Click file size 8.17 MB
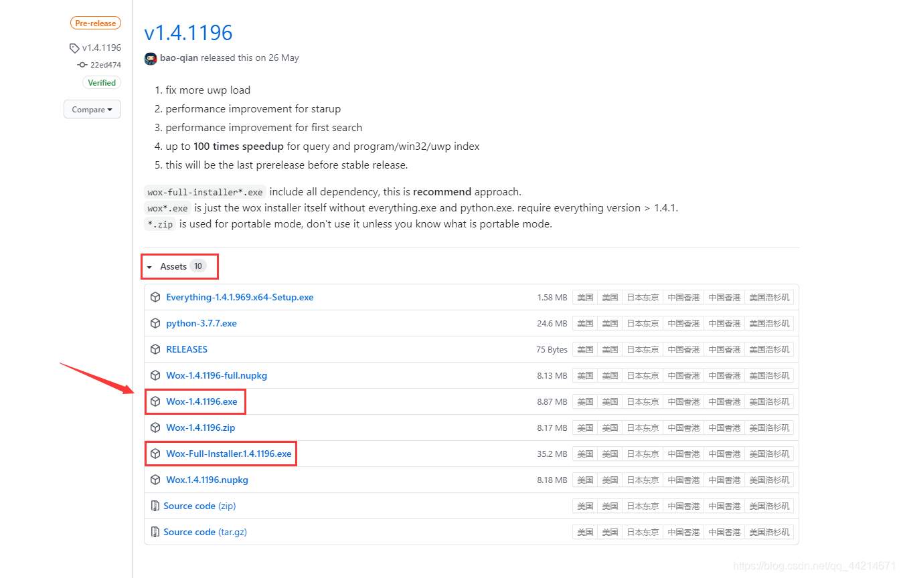Screen dimensions: 901x578 (552, 427)
